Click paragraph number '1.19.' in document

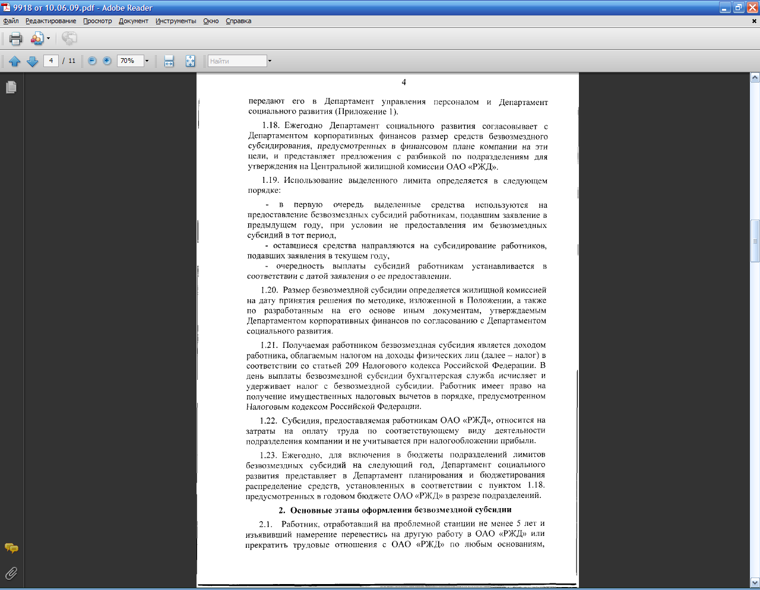[270, 180]
